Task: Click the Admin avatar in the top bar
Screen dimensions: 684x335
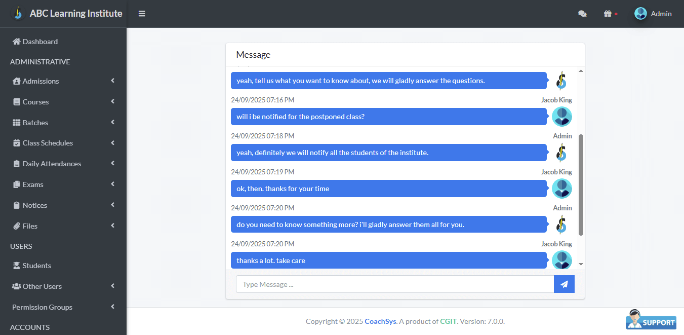Action: 639,14
